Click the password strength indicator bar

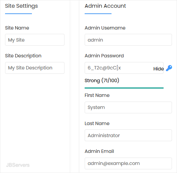click(x=124, y=88)
